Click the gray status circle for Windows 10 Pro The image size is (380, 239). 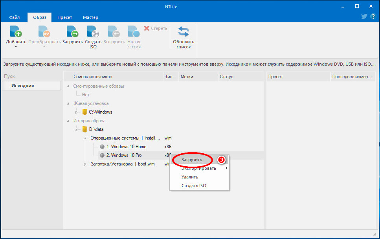102,155
